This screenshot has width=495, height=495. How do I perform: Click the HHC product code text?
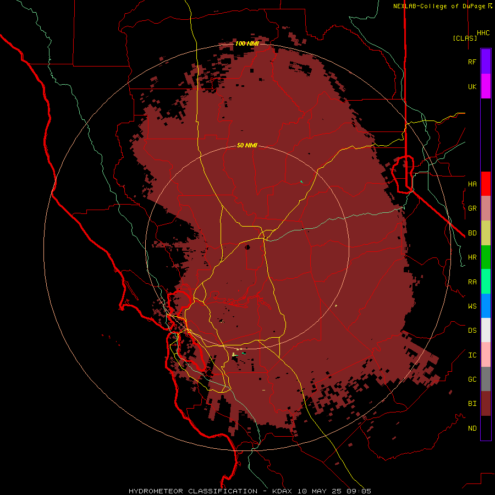pos(483,33)
